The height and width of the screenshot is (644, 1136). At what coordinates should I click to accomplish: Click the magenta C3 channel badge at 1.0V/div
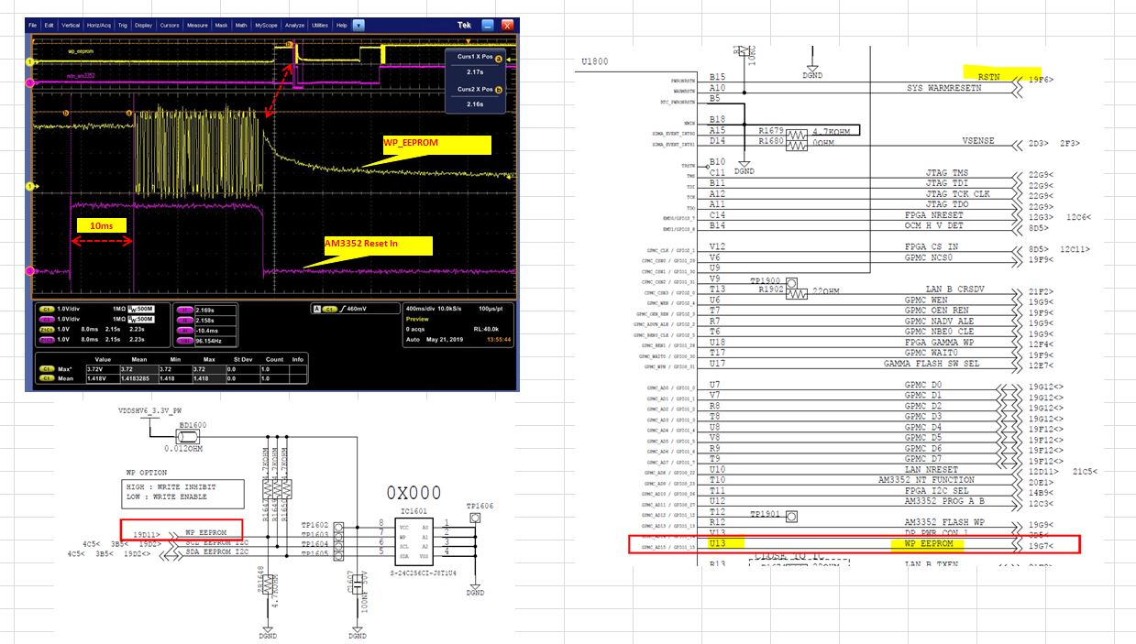click(x=48, y=319)
